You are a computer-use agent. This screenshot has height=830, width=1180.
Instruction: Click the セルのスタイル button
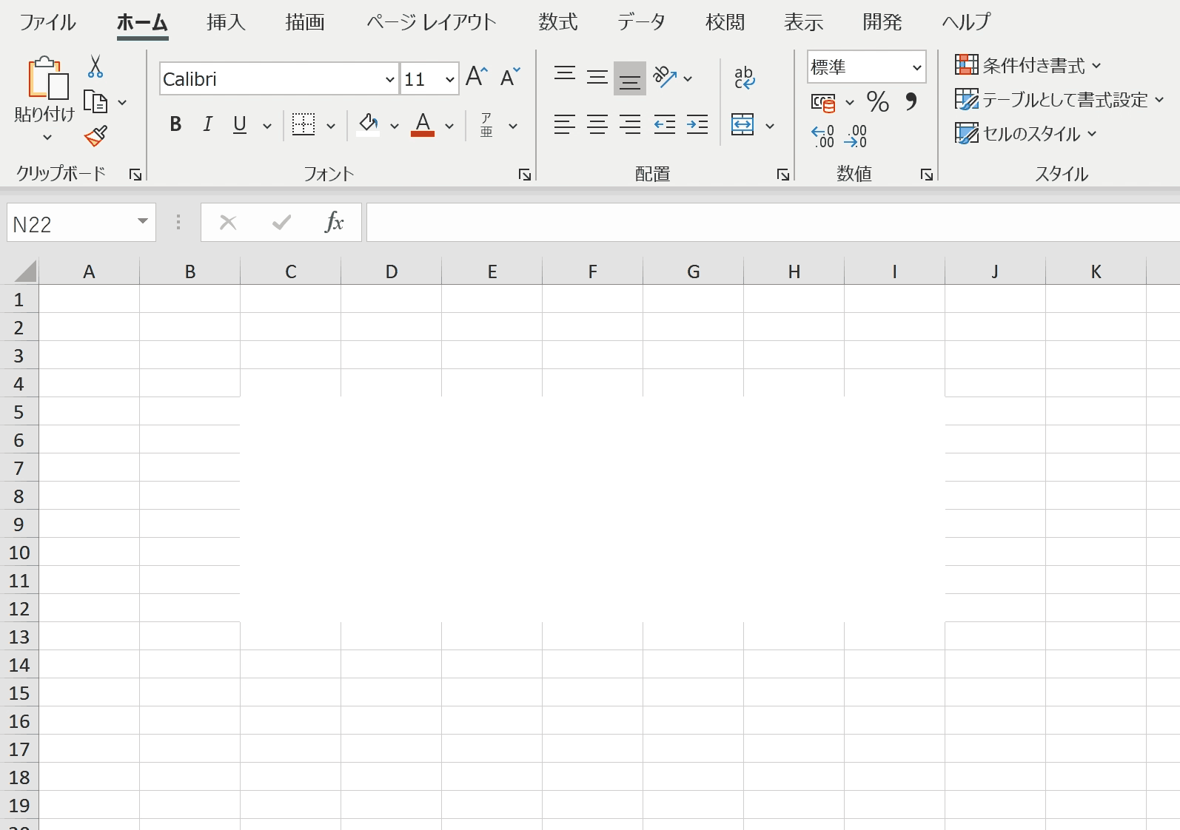click(1025, 134)
